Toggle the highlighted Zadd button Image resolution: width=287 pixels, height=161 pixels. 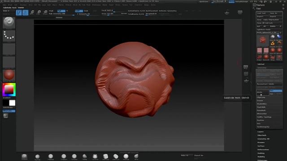pyautogui.click(x=79, y=11)
